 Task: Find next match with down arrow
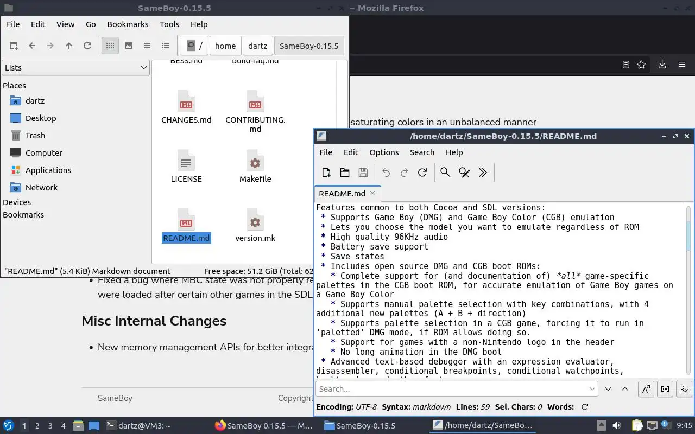pos(608,389)
